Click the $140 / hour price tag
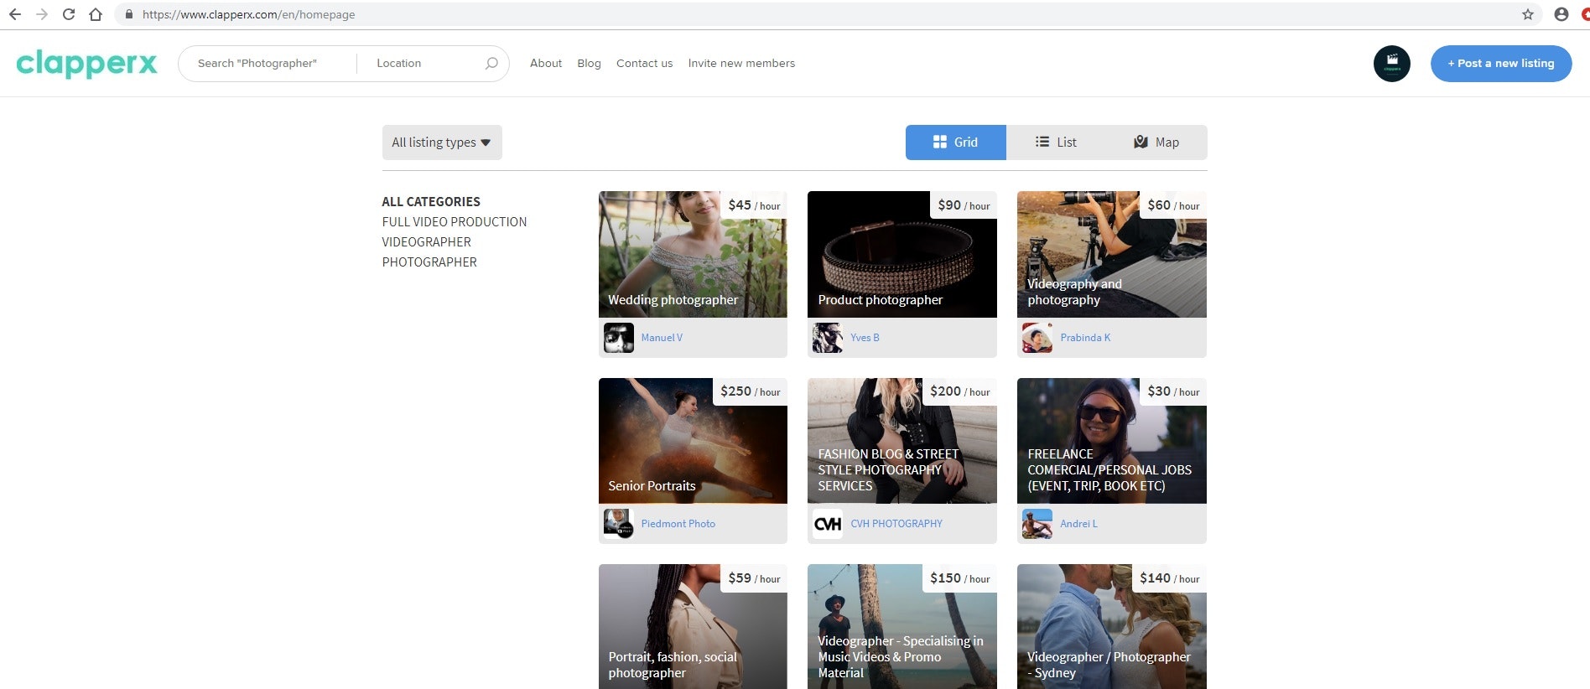1590x689 pixels. tap(1169, 578)
